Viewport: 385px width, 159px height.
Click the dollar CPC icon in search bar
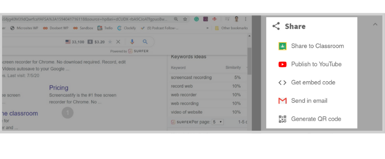(90, 42)
